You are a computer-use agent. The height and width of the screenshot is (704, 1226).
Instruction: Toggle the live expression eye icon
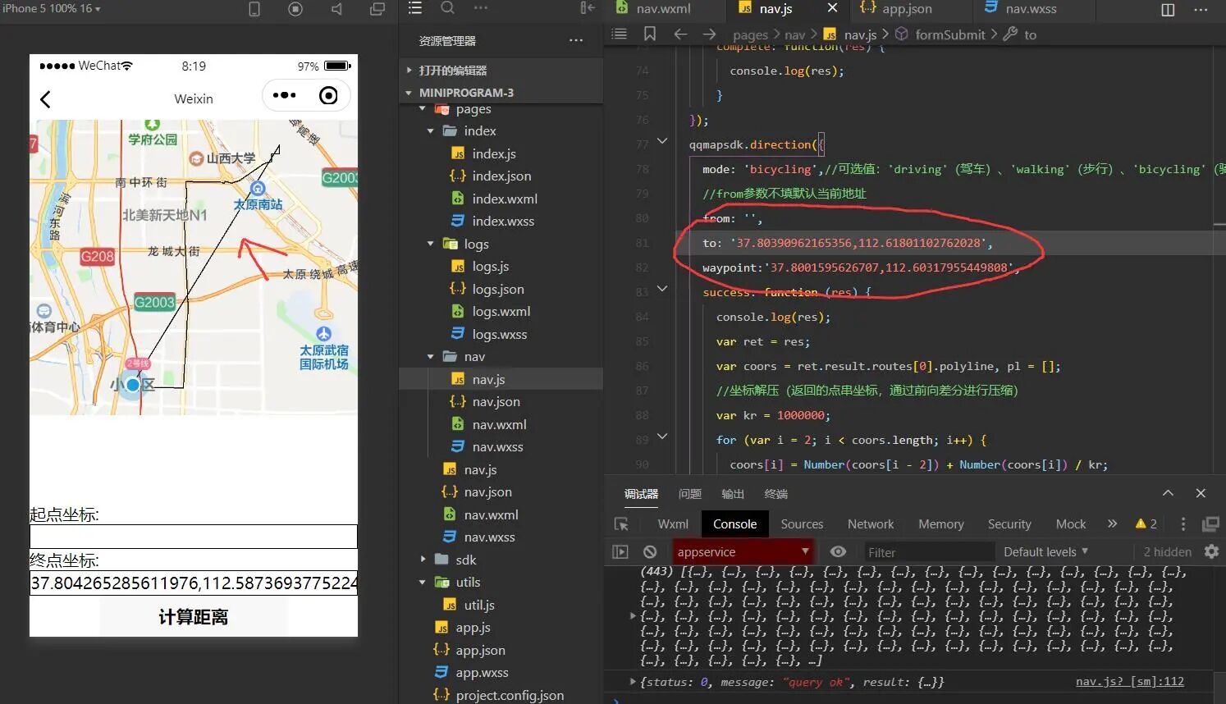coord(838,552)
